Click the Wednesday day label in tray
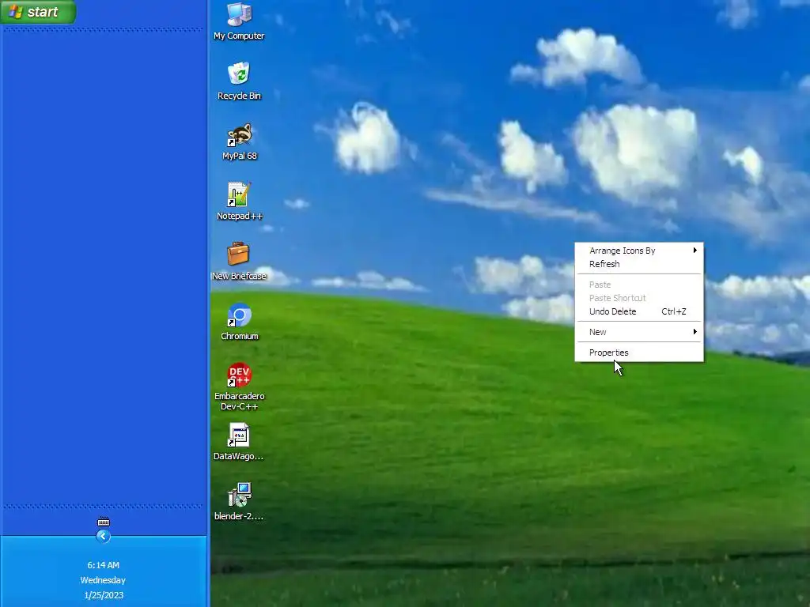Screen dimensions: 810x607 click(103, 580)
